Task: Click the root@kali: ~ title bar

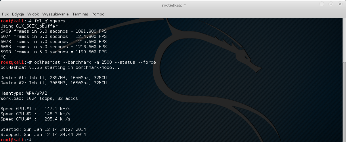Action: [173, 5]
